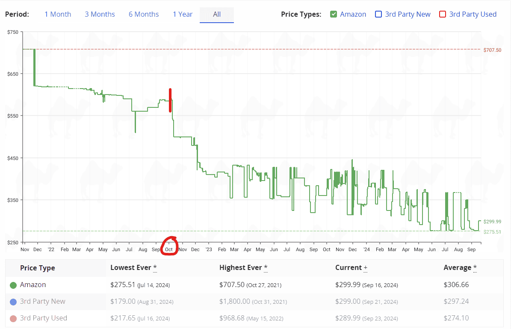
Task: Click the pink 3rd Party Used dot
Action: pos(13,319)
